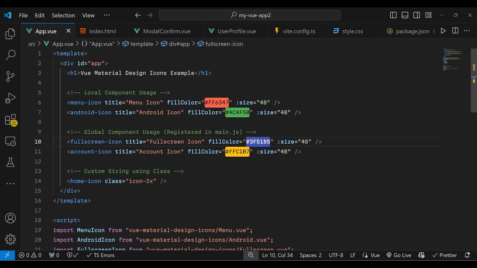The height and width of the screenshot is (268, 477).
Task: Click the ports forwarded status item
Action: click(54, 255)
